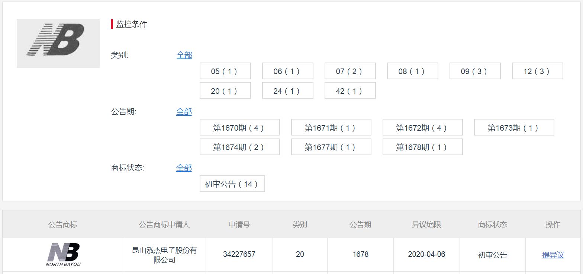Image resolution: width=583 pixels, height=274 pixels.
Task: Filter by category 12 (3)
Action: (538, 71)
